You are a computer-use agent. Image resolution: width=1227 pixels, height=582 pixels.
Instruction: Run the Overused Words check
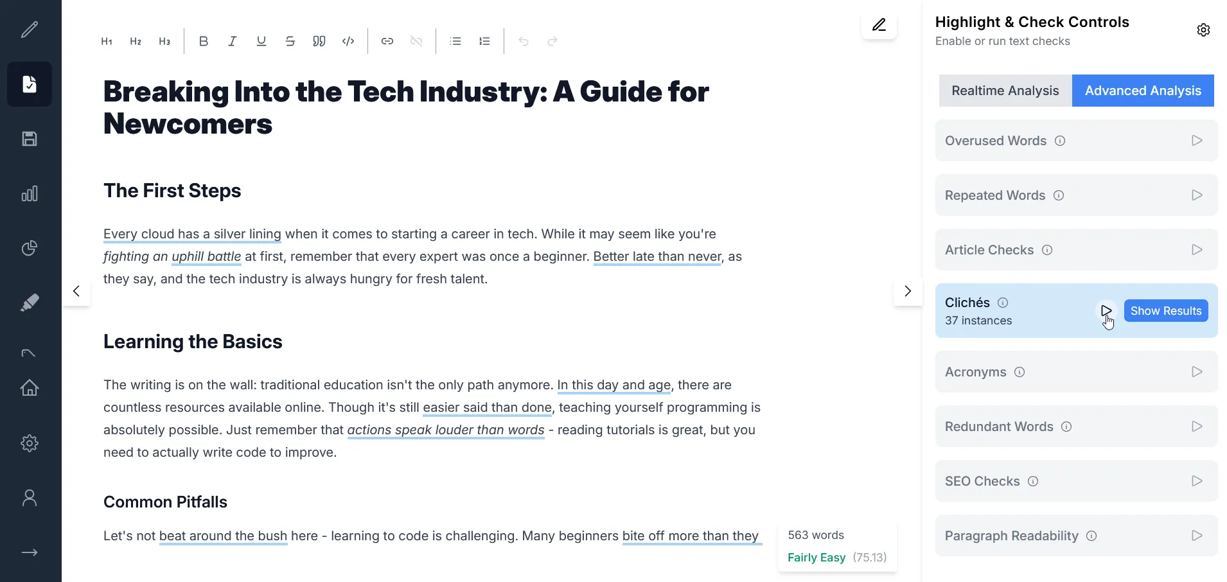[1196, 140]
